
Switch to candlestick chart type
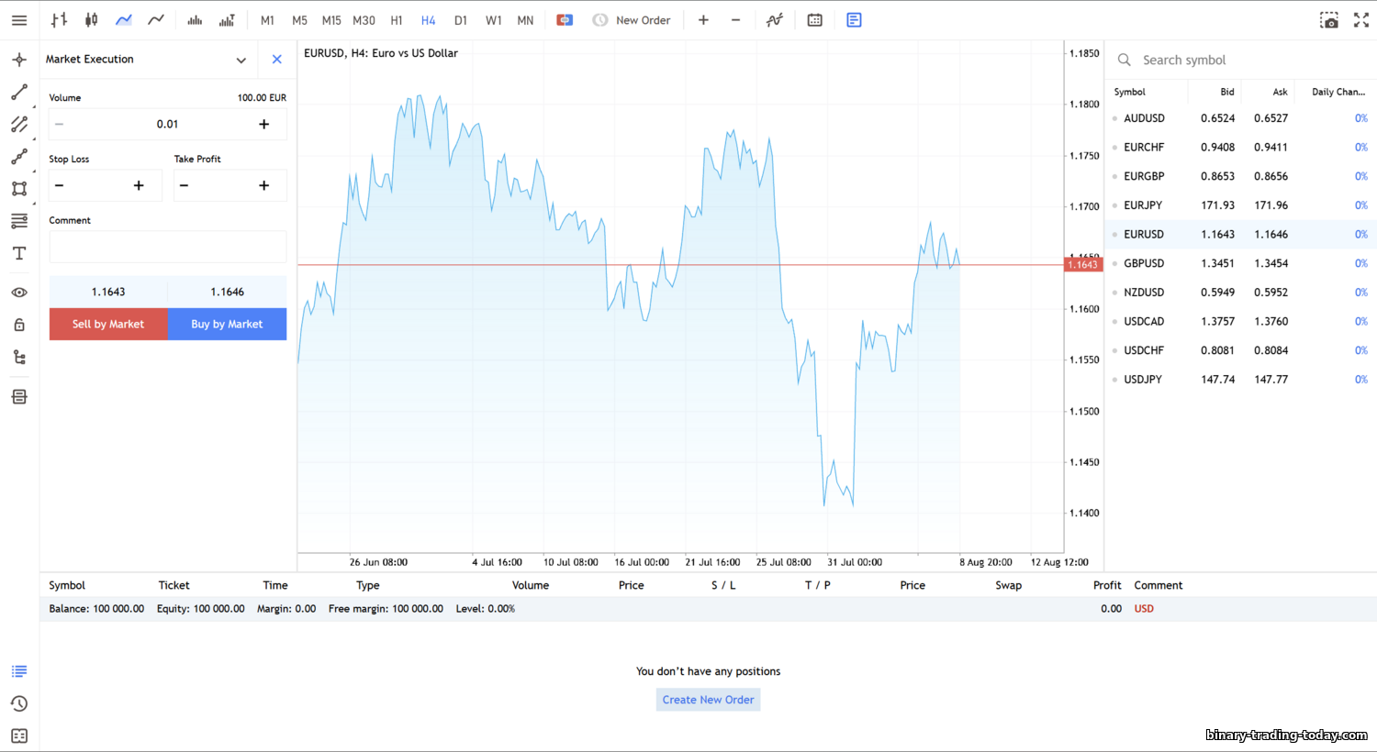92,20
